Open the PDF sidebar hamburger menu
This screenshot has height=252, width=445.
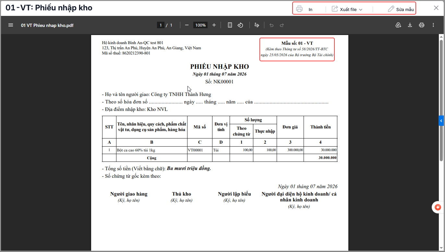click(x=11, y=25)
